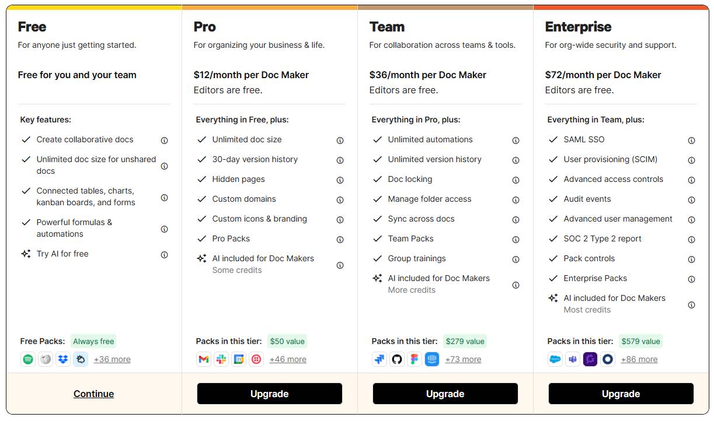View info icon next to SAML SSO feature
This screenshot has height=421, width=714.
[x=691, y=140]
